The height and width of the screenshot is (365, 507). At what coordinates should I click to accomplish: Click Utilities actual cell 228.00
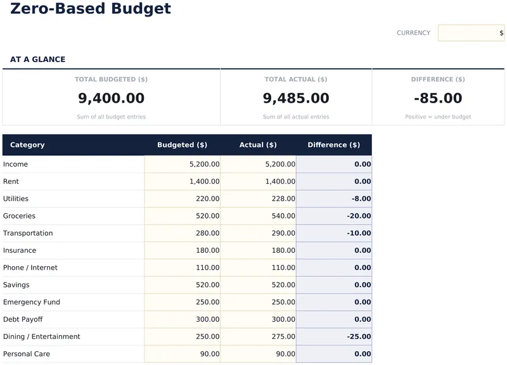(258, 199)
